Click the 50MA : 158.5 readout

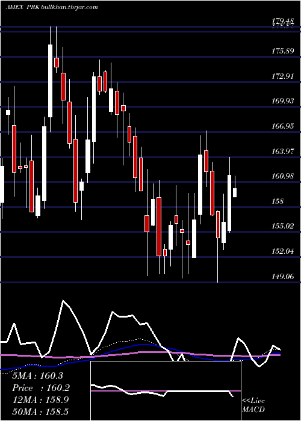(40, 412)
